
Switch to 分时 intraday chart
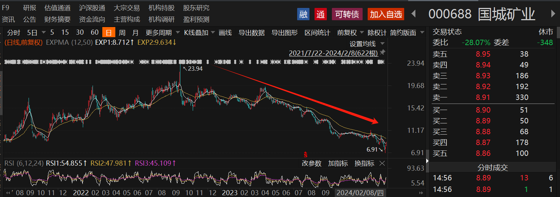(x=14, y=32)
